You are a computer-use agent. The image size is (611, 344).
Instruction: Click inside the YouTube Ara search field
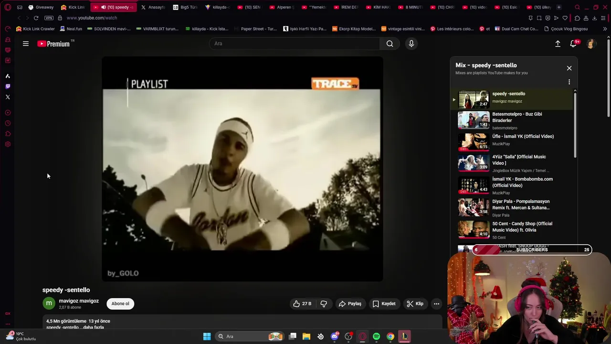click(x=295, y=43)
